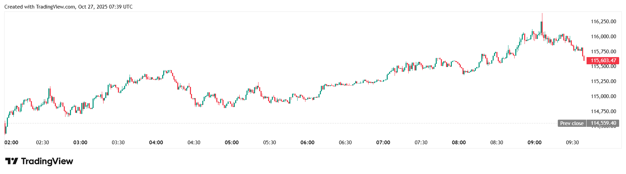Click the 06:00 time axis label
626x174 pixels.
point(307,143)
